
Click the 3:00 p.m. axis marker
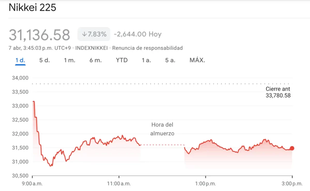point(292,184)
